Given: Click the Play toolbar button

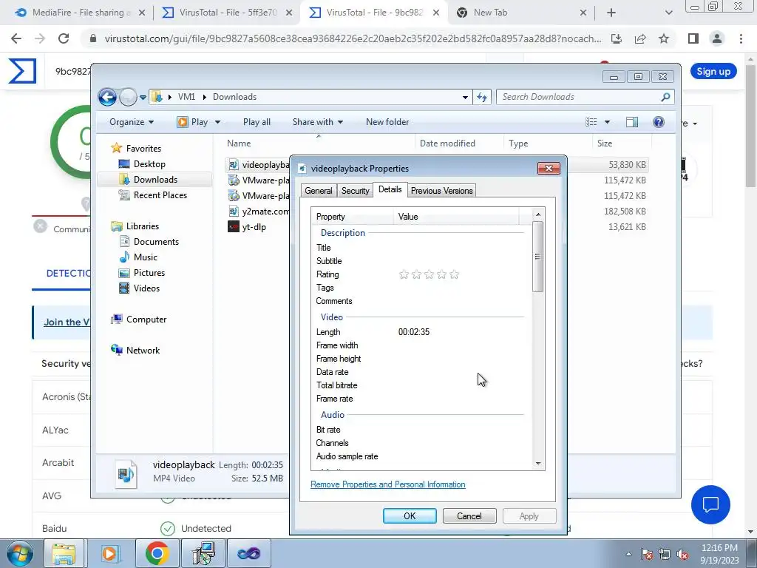Looking at the screenshot, I should [x=192, y=122].
